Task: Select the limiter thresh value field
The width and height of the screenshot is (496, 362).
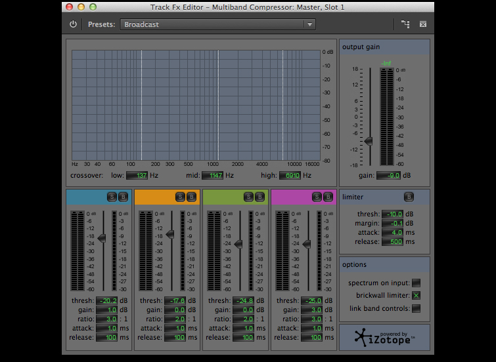Action: click(x=392, y=214)
